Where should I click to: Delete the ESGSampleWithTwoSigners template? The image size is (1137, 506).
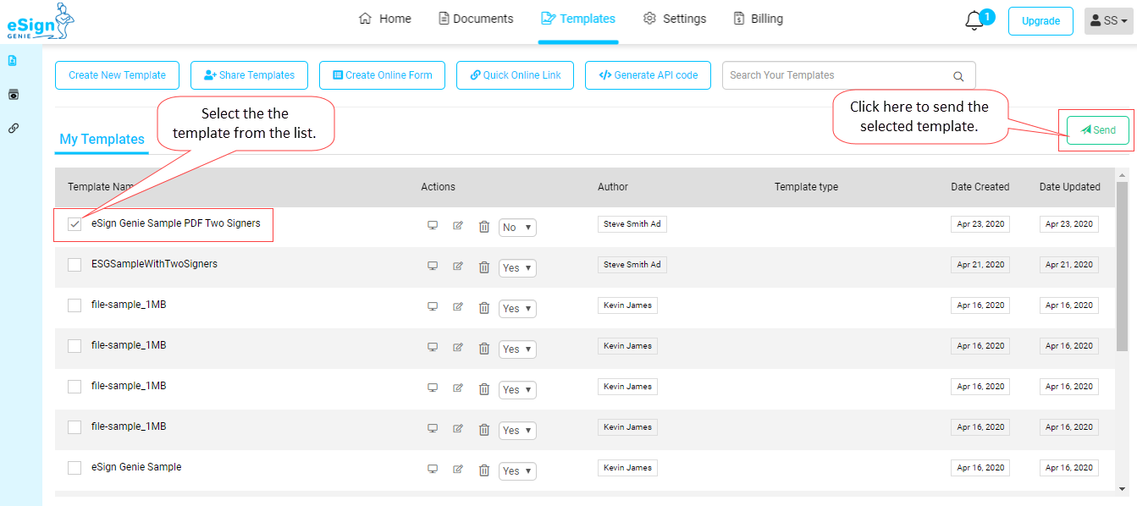point(484,267)
